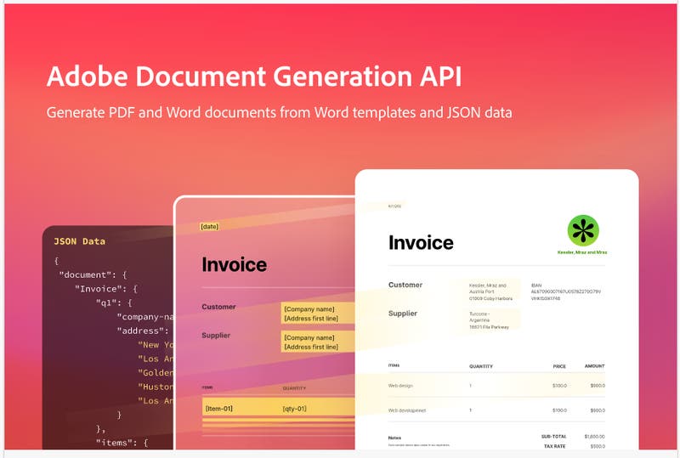The image size is (680, 458).
Task: Click the Invoice heading in pink template
Action: 235,264
